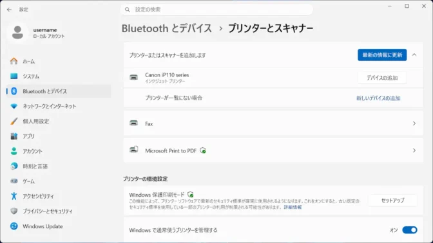The image size is (433, 243).
Task: Click プリンターが一覧にない場合 text
Action: pyautogui.click(x=174, y=98)
